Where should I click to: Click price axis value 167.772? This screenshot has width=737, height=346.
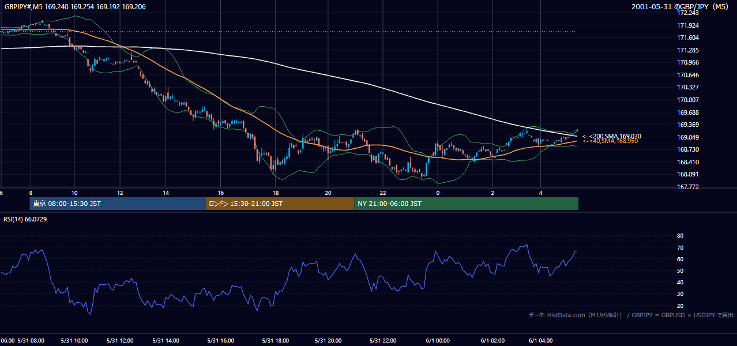[x=687, y=187]
